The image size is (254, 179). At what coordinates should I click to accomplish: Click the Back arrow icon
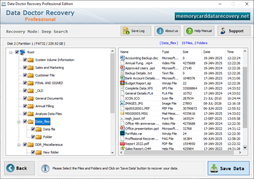pyautogui.click(x=10, y=168)
